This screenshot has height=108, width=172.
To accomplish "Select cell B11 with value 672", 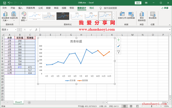I will coord(20,67).
